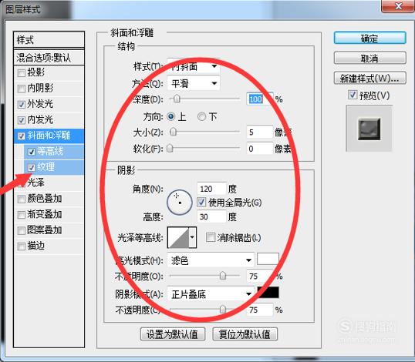This screenshot has height=362, width=415.
Task: Uncheck the 斜面和浮雕 checkbox
Action: tap(21, 136)
